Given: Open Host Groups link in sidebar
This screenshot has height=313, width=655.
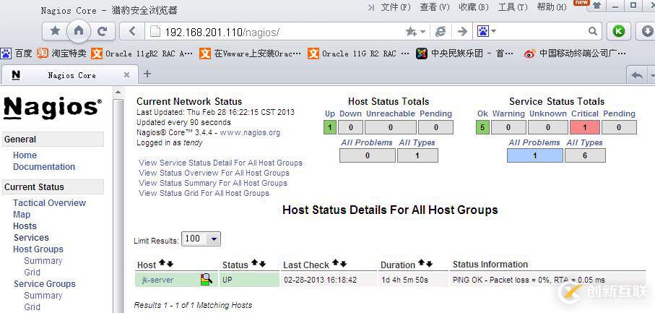Looking at the screenshot, I should pos(38,249).
